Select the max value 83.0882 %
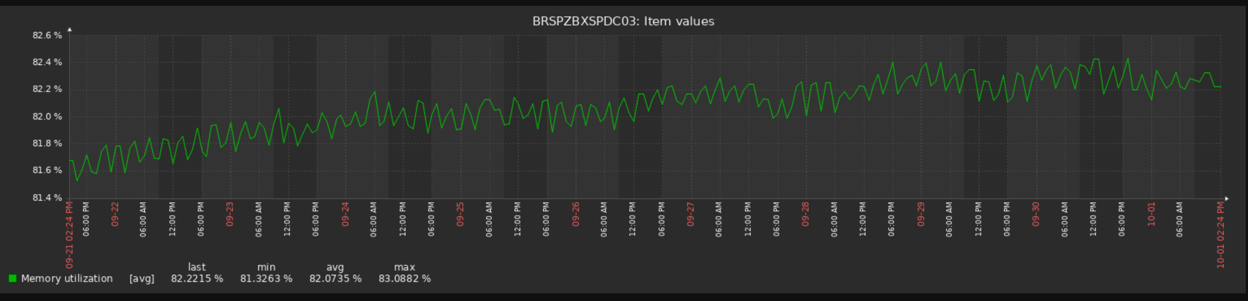 point(404,279)
